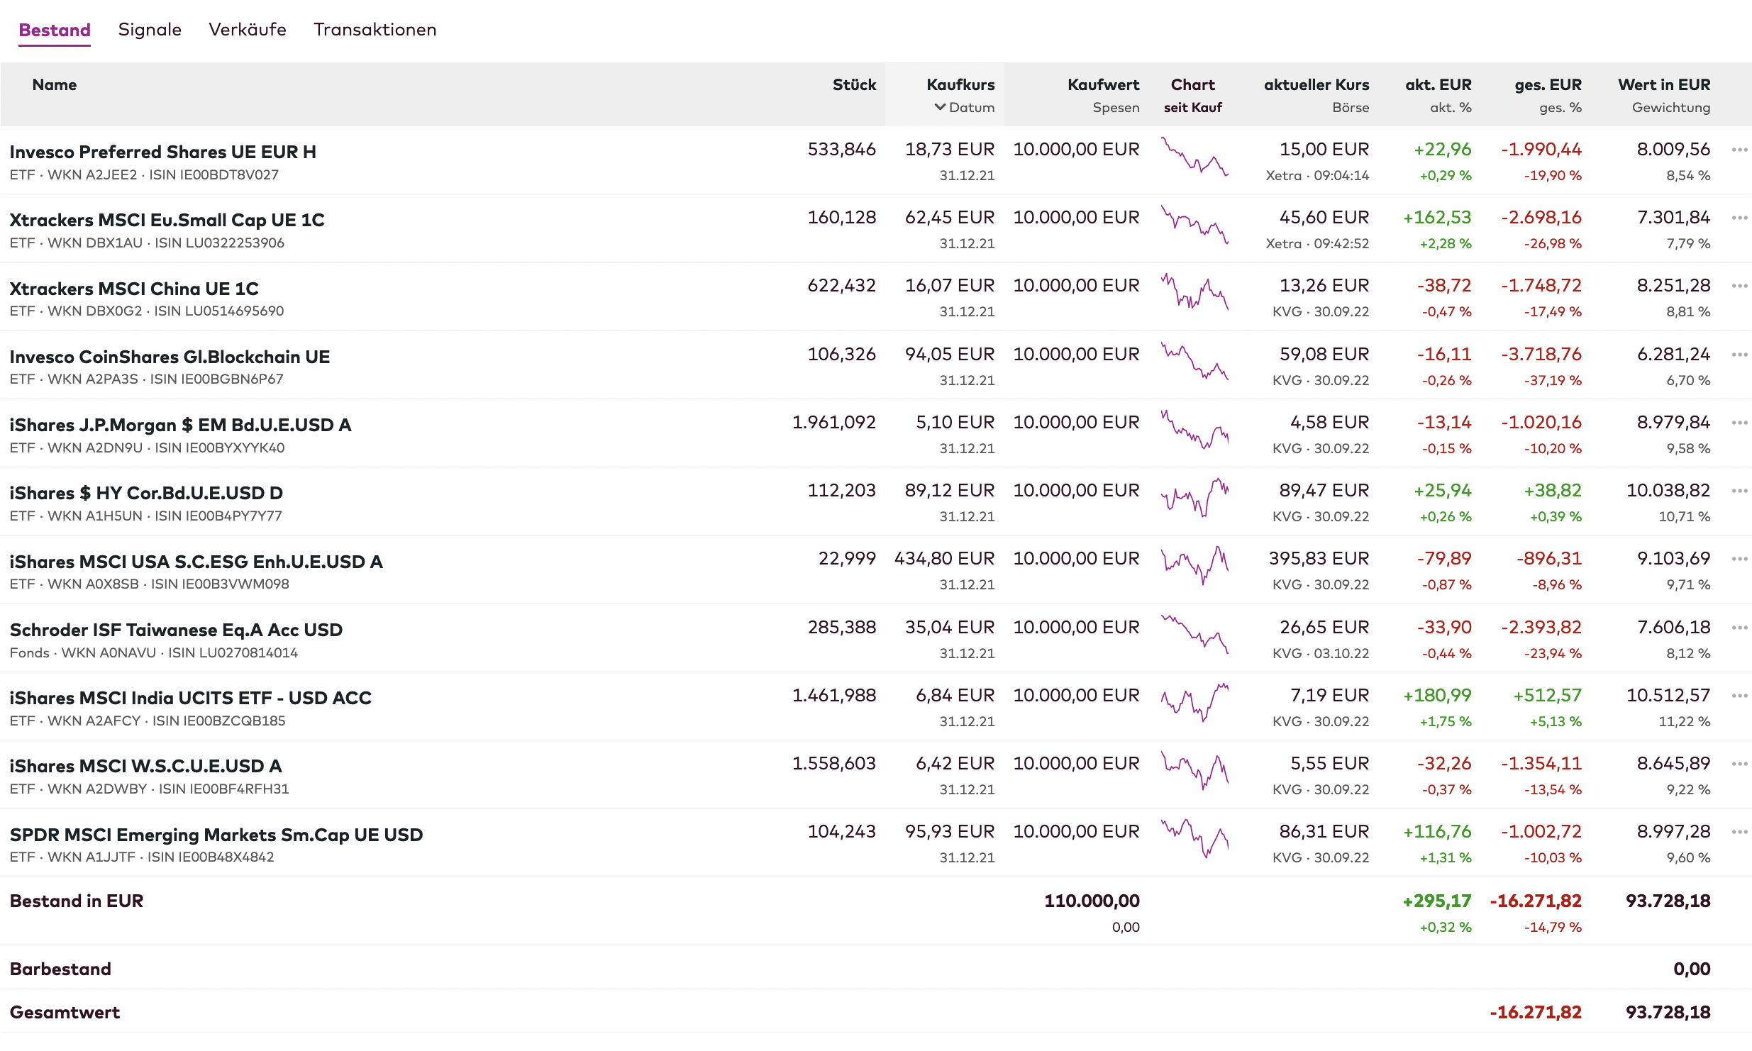Open more options for Invesco Preferred Shares row
Image resolution: width=1752 pixels, height=1051 pixels.
1739,150
